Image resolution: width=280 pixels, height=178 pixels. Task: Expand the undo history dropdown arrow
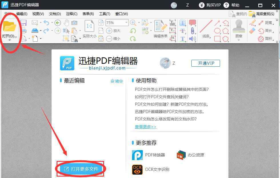click(x=52, y=23)
